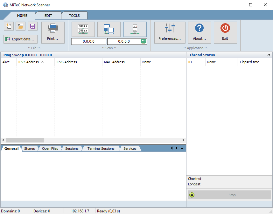
Task: Exit the Network Scanner application
Action: point(225,32)
